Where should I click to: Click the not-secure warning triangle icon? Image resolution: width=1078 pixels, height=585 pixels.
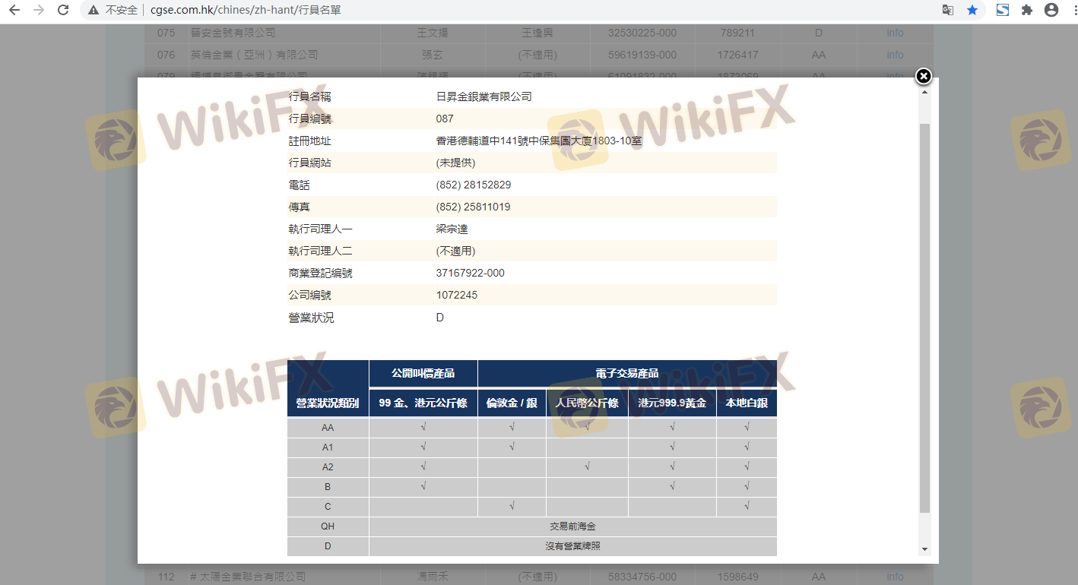click(x=94, y=11)
